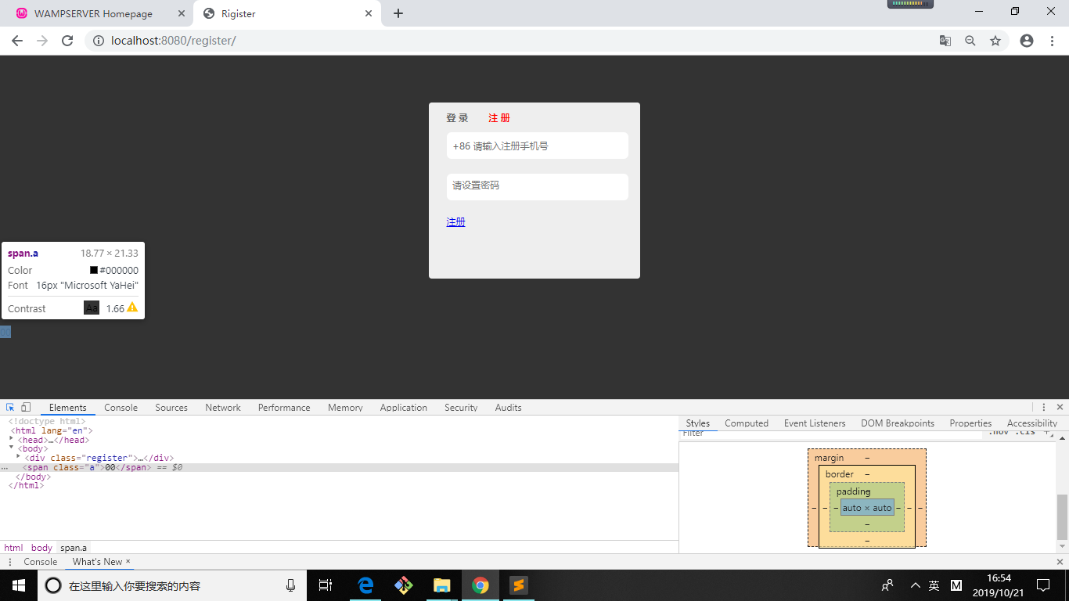Switch to the Security panel
Screen dimensions: 1069x601
461,408
